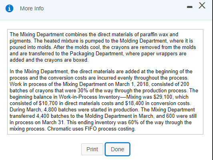Click the words Packaging Department
Screen dimensions: 213x160
[96, 54]
